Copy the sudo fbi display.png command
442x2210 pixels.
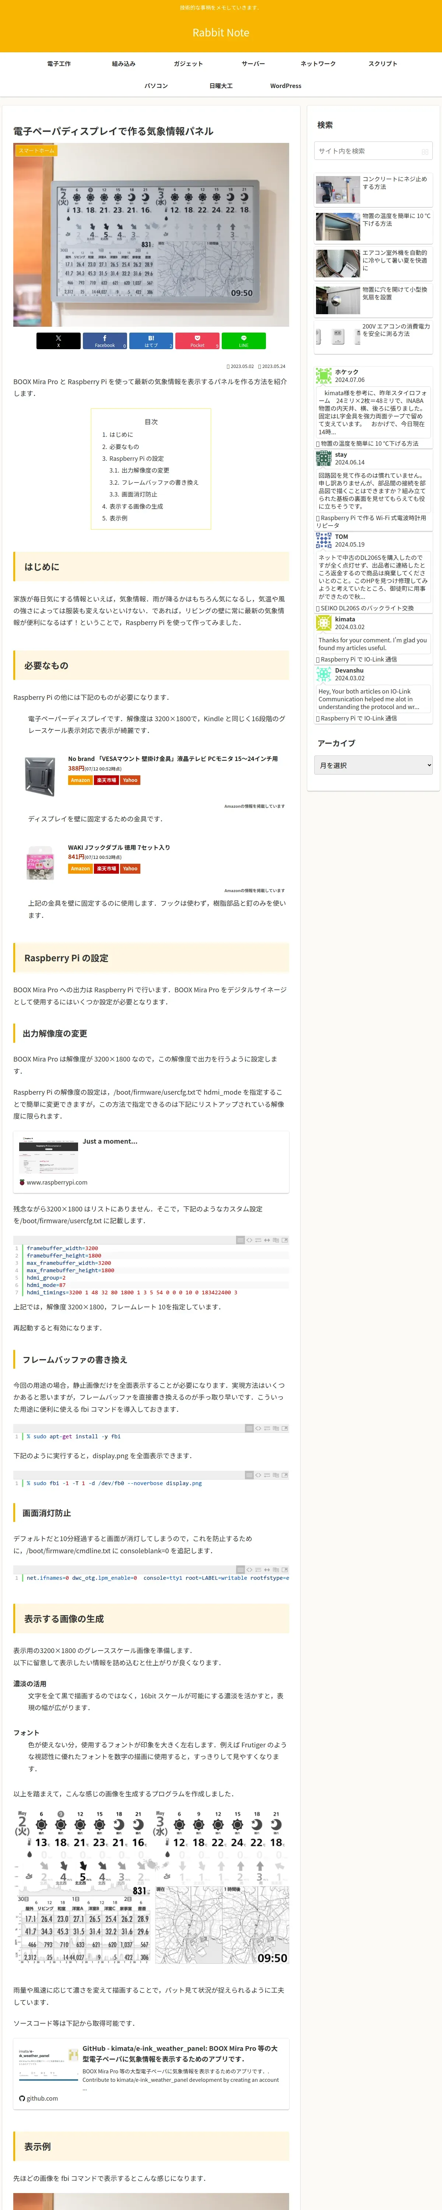point(276,1476)
